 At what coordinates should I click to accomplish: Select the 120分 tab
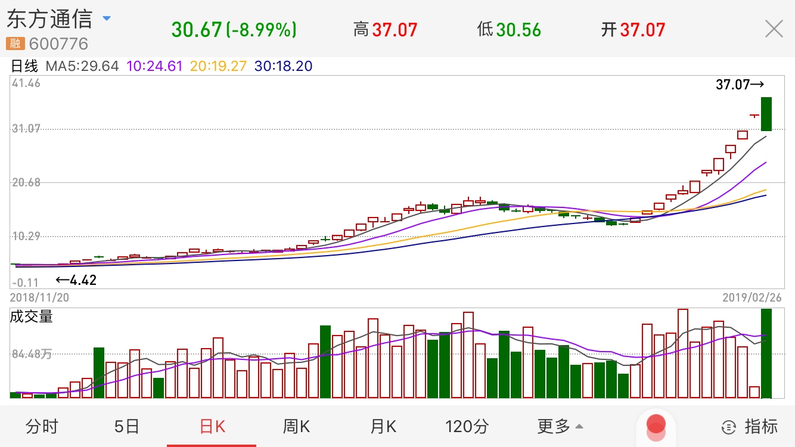point(467,427)
